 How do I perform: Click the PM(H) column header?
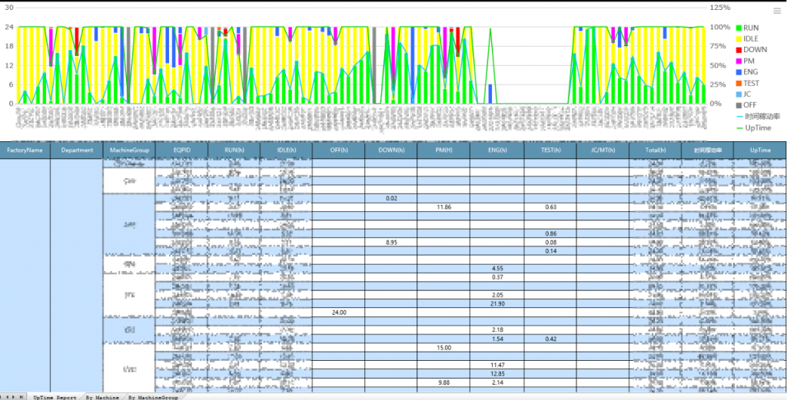point(443,150)
